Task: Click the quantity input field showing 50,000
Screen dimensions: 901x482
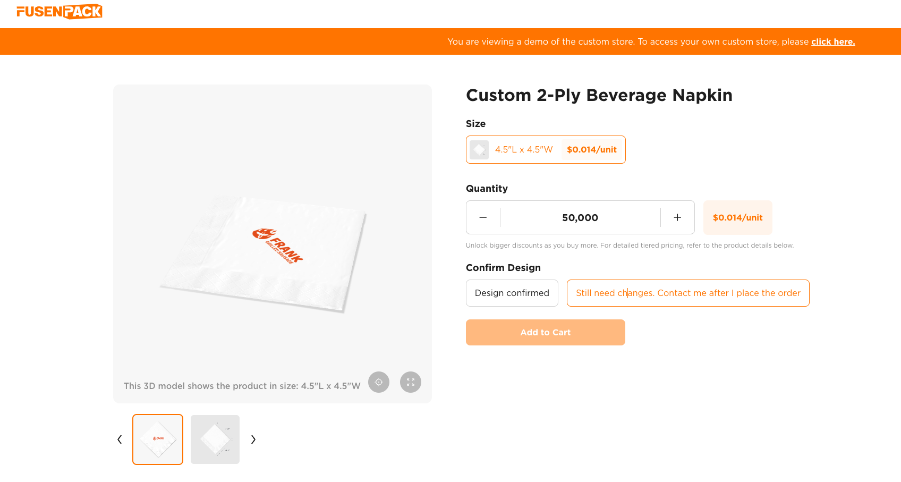Action: pos(580,217)
